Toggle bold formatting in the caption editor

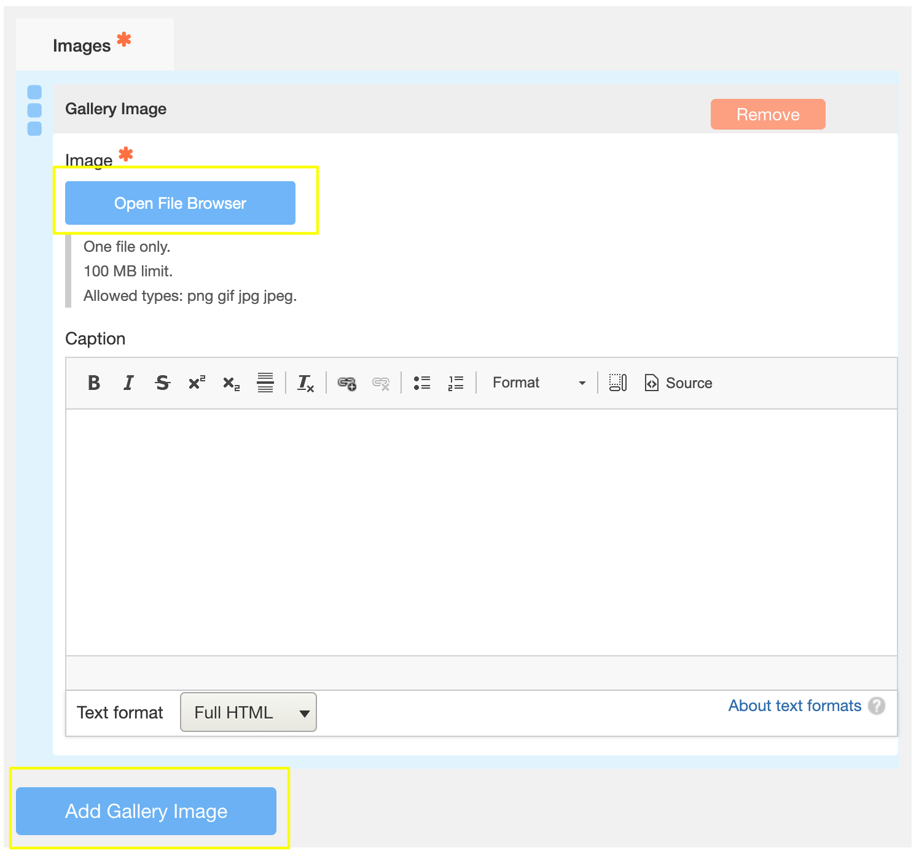tap(94, 383)
